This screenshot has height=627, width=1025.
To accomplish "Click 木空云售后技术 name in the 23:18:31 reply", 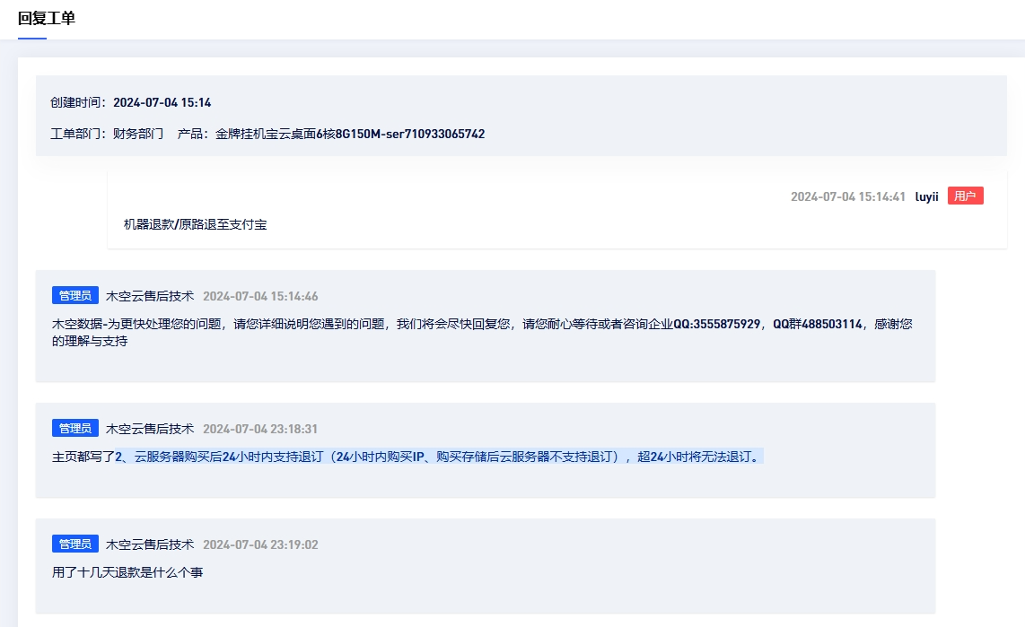I will 150,429.
